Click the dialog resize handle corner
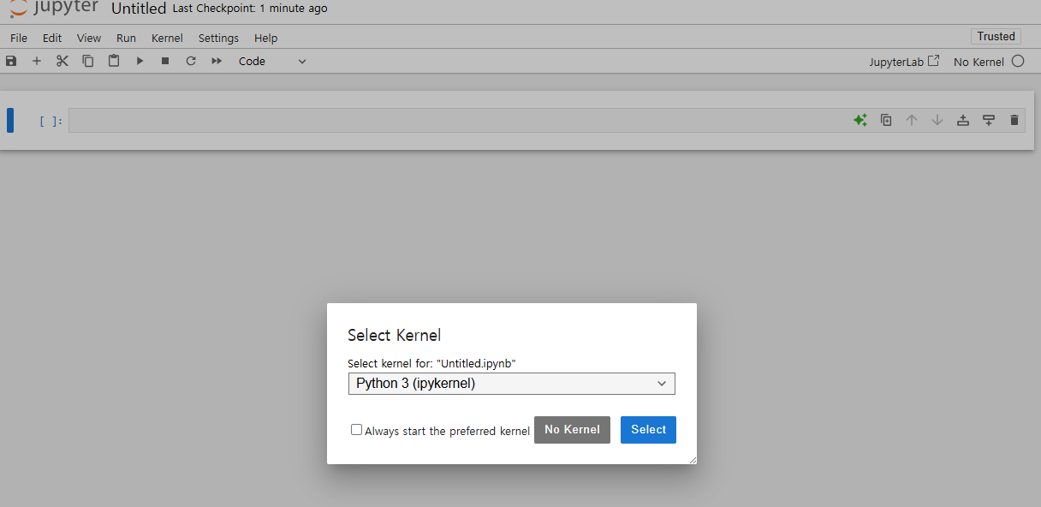Image resolution: width=1041 pixels, height=507 pixels. (x=693, y=460)
